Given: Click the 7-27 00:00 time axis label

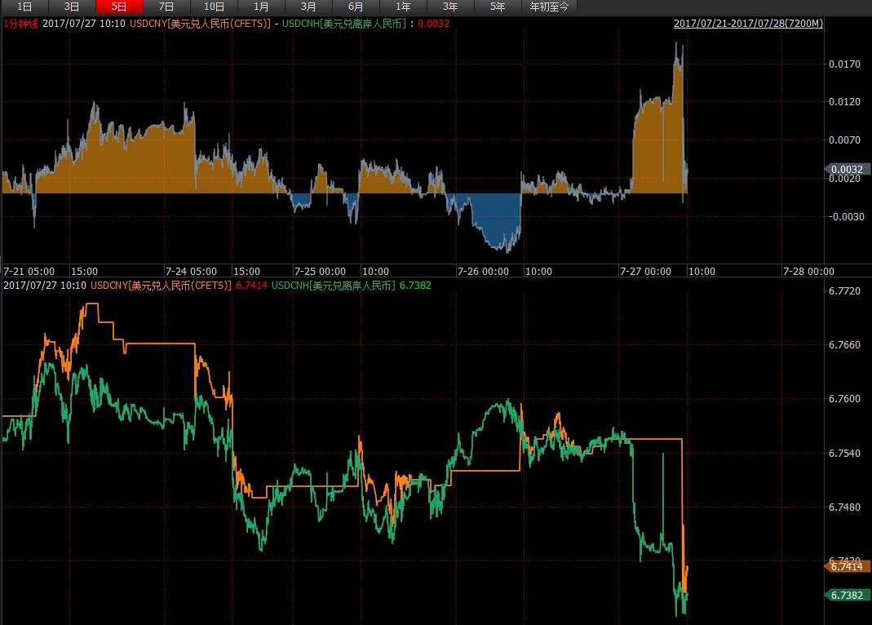Looking at the screenshot, I should [646, 272].
